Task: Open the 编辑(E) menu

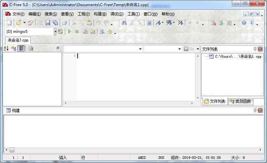Action: click(35, 14)
